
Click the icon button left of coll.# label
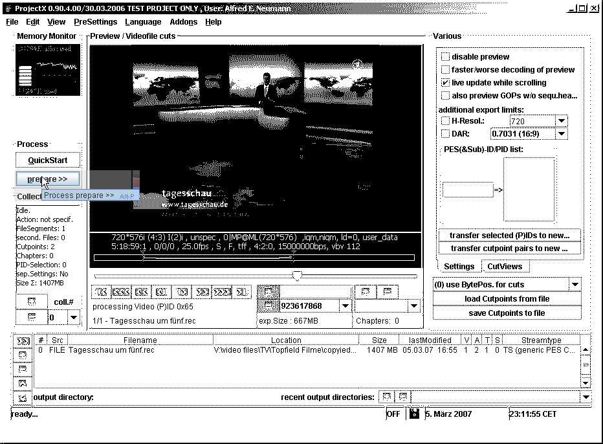point(32,302)
